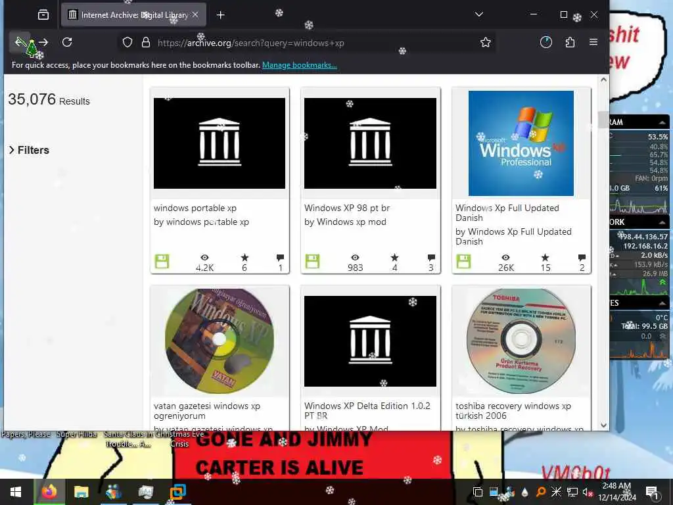Viewport: 673px width, 505px height.
Task: Click the views eye icon showing 26K
Action: 505,257
